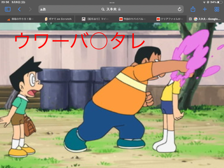This screenshot has width=224, height=168.
Task: Click the スネ夫 address bar field
Action: click(111, 9)
